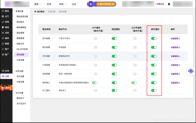Expand the 服务 dropdown in top menu
Screen dimensions: 196x123
[x=38, y=4]
